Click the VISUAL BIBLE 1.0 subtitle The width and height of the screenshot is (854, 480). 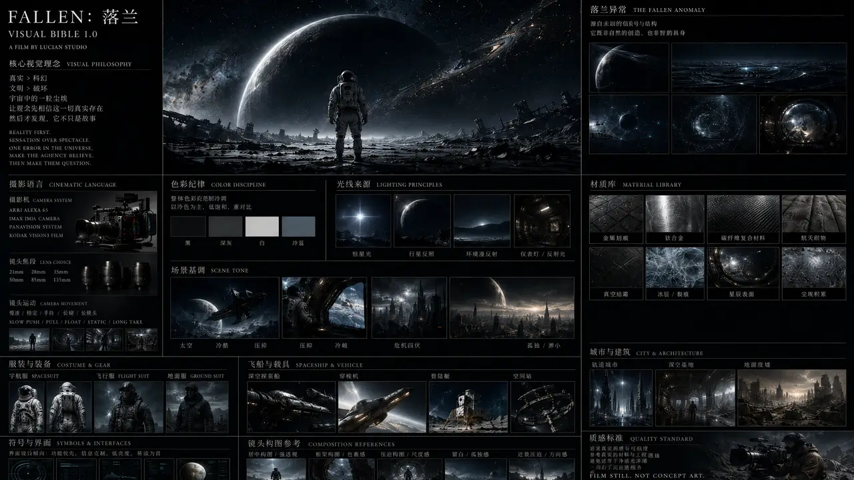click(x=53, y=34)
